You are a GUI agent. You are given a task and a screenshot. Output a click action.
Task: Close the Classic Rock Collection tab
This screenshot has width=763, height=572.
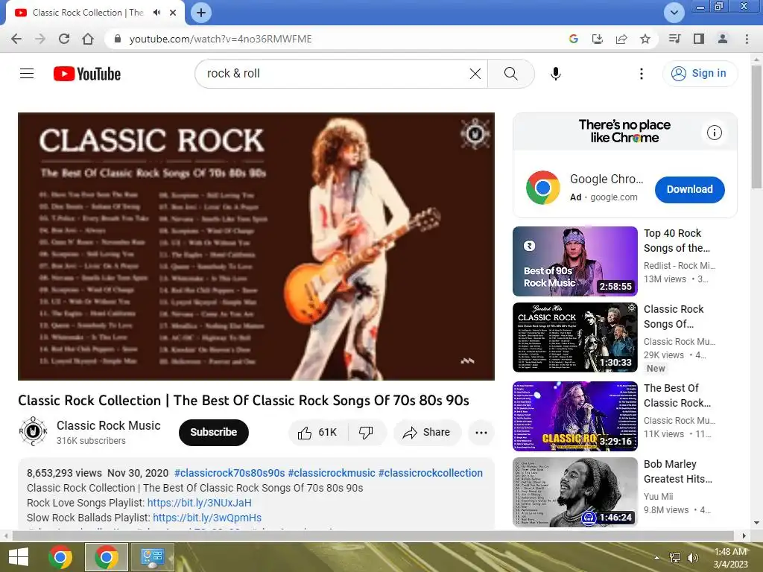click(173, 13)
